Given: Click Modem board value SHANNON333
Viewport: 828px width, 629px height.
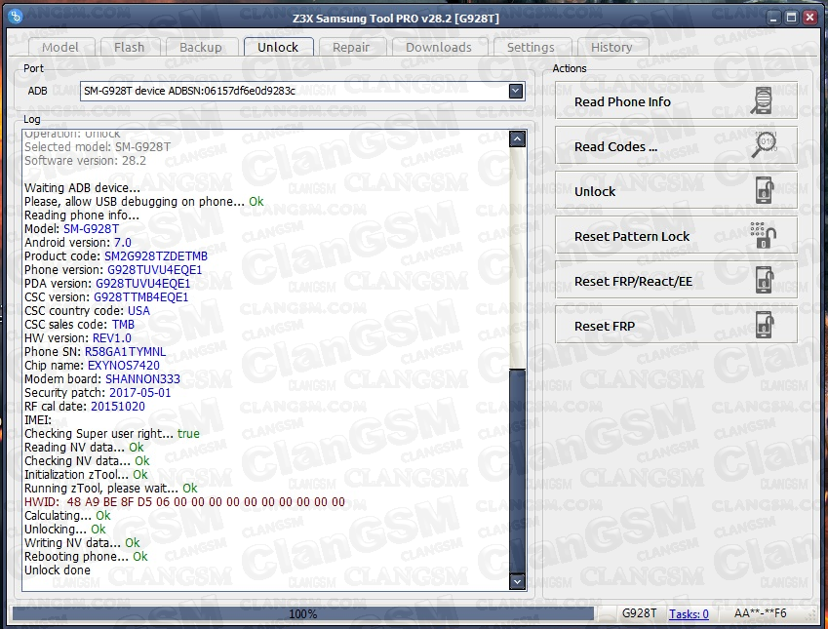Looking at the screenshot, I should 142,379.
